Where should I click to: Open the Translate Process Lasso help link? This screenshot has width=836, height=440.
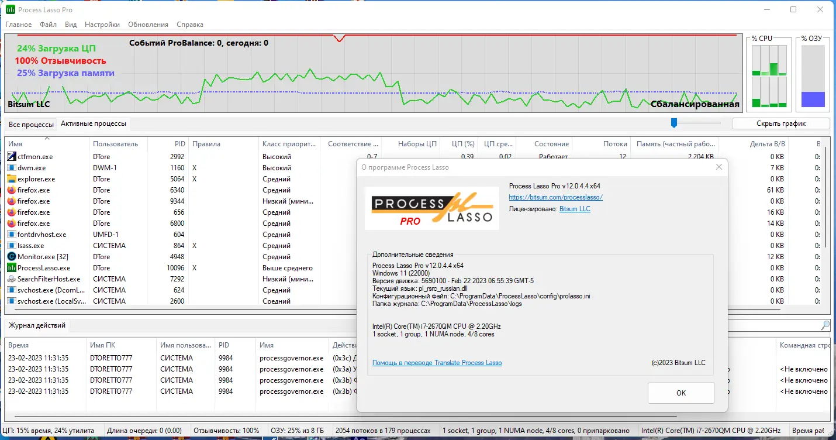tap(437, 363)
